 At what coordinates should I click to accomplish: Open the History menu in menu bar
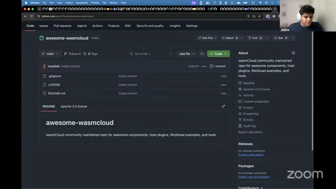click(69, 3)
